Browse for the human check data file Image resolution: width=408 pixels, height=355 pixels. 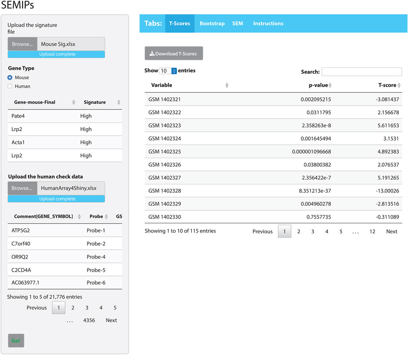(23, 188)
